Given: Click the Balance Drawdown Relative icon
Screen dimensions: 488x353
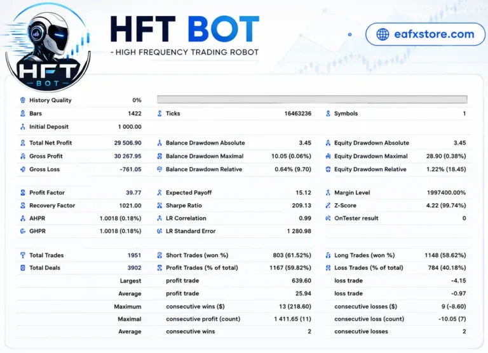Looking at the screenshot, I should coord(159,169).
